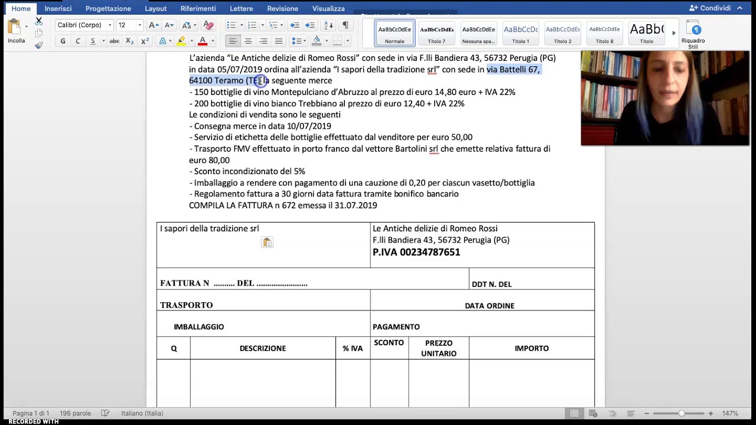
Task: Decrease paragraph indent
Action: 295,25
